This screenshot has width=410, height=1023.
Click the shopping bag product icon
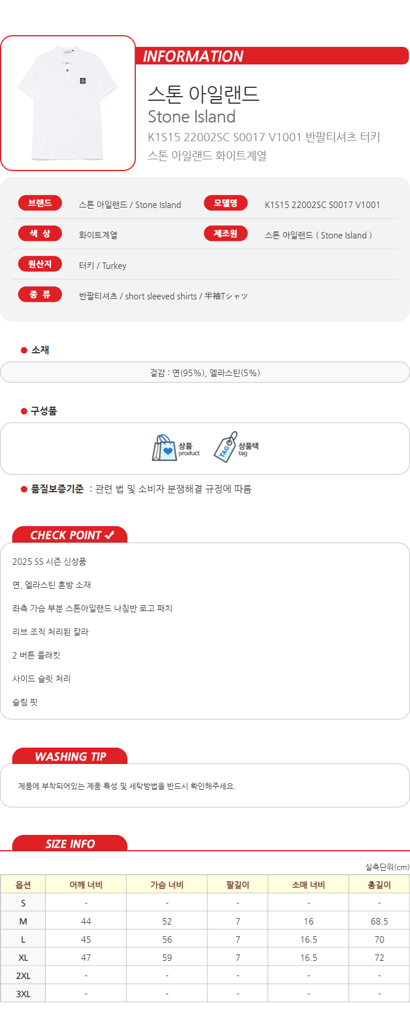pos(164,448)
